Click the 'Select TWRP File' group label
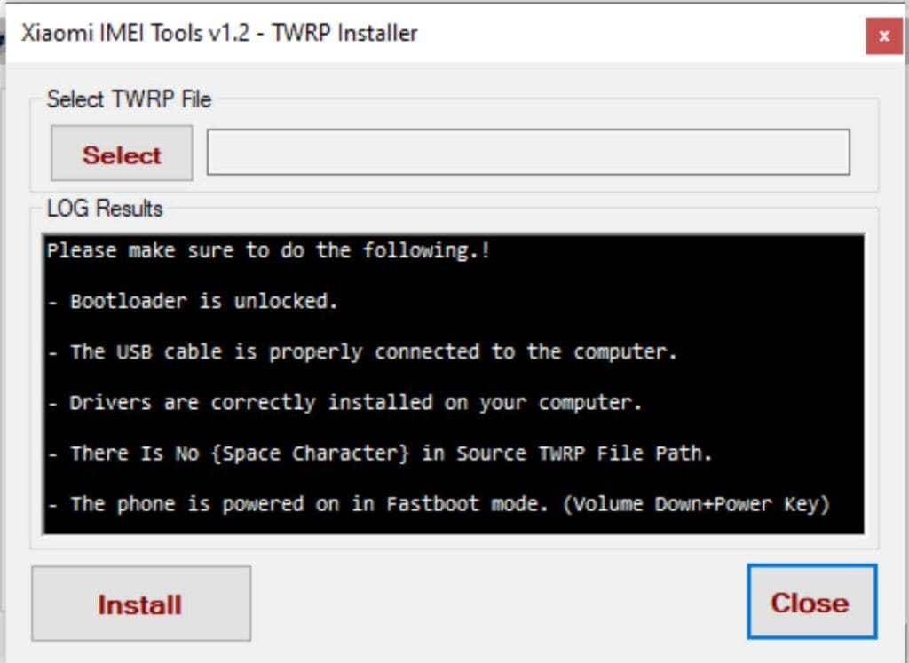The width and height of the screenshot is (909, 663). (x=130, y=99)
